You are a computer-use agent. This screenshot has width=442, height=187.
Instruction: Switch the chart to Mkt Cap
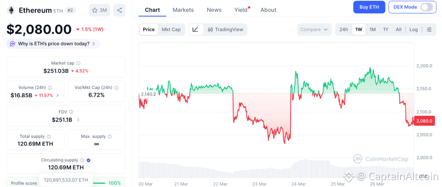coord(171,29)
